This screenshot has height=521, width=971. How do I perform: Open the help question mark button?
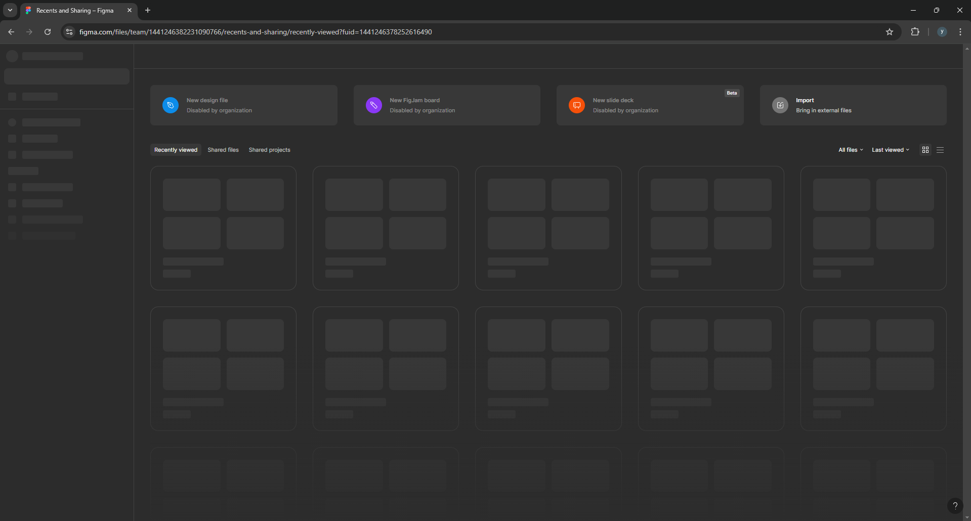tap(955, 505)
